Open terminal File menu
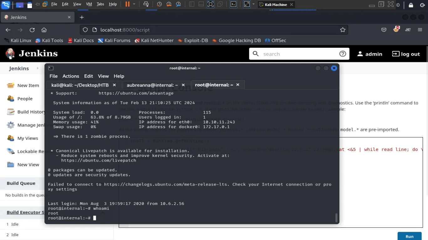Viewport: 428px width, 240px height. click(x=54, y=76)
